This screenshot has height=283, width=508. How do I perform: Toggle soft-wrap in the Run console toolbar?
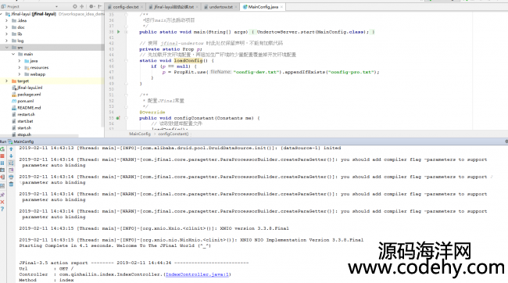(x=11, y=163)
